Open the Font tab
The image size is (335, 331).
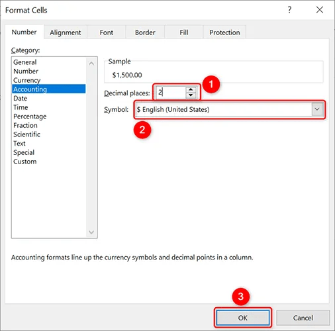click(x=107, y=32)
